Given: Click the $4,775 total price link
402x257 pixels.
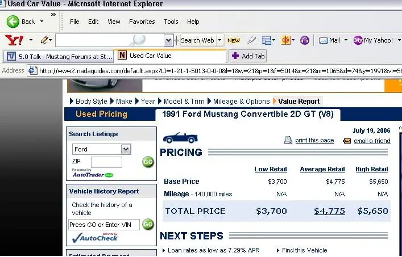Looking at the screenshot, I should (x=329, y=211).
